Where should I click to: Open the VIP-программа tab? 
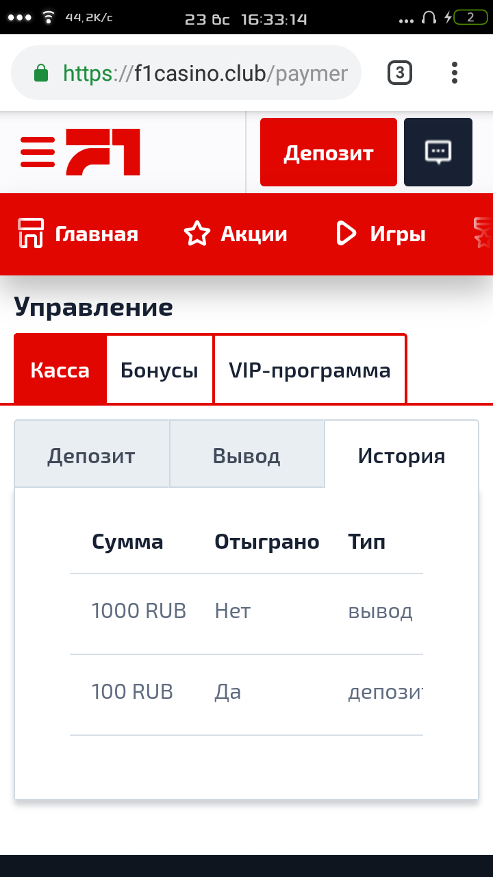point(309,371)
